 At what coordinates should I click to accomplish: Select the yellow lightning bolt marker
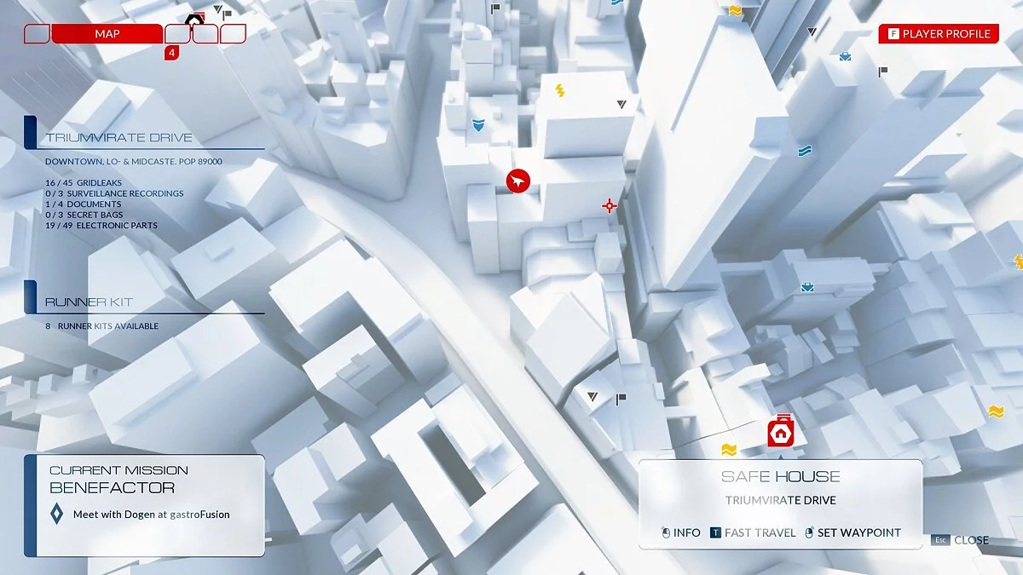(x=560, y=90)
